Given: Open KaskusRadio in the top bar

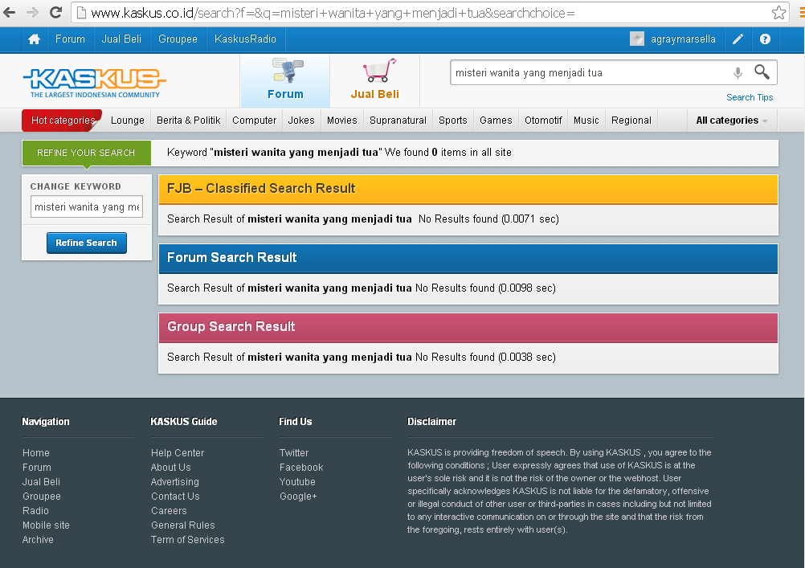Looking at the screenshot, I should point(245,39).
